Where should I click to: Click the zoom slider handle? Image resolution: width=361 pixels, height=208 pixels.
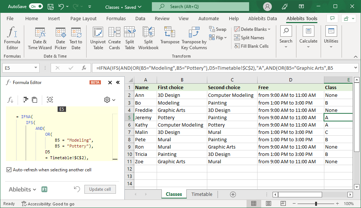[316, 204]
